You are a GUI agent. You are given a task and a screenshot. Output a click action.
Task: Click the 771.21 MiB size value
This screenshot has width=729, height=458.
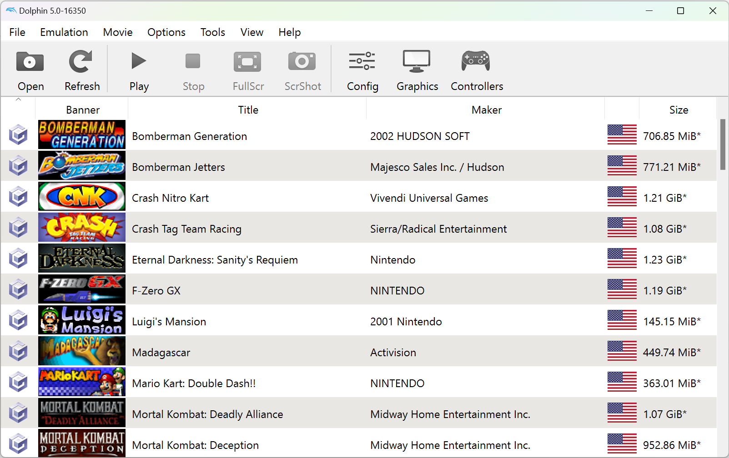point(672,167)
